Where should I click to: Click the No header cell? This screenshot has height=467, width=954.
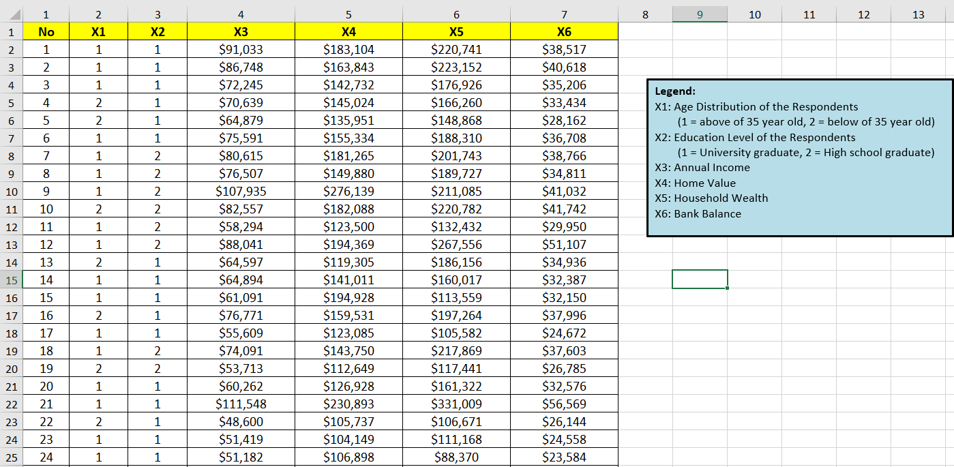click(46, 31)
